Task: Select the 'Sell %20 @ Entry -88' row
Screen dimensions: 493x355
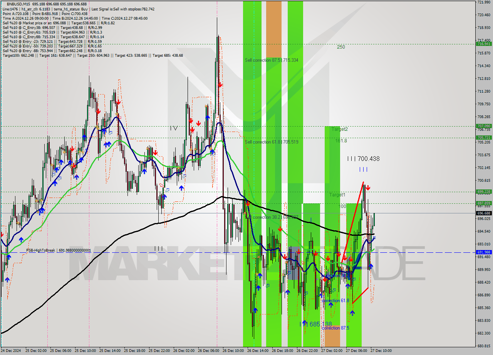Action: (x=52, y=51)
